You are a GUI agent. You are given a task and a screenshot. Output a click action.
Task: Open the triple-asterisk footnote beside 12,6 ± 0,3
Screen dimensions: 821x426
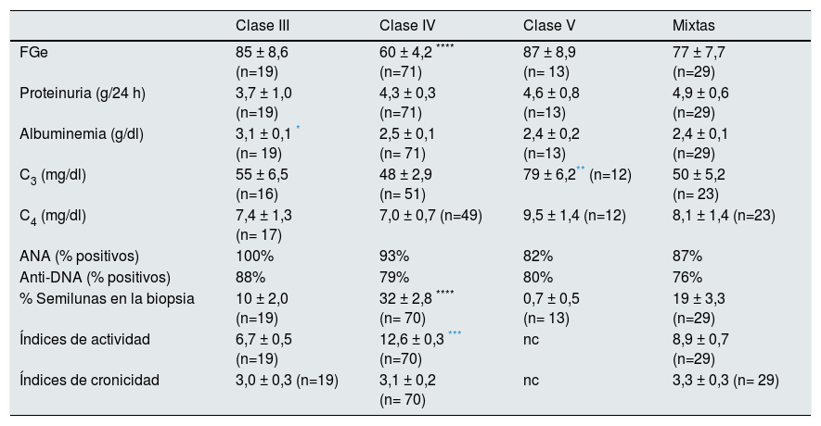click(455, 334)
